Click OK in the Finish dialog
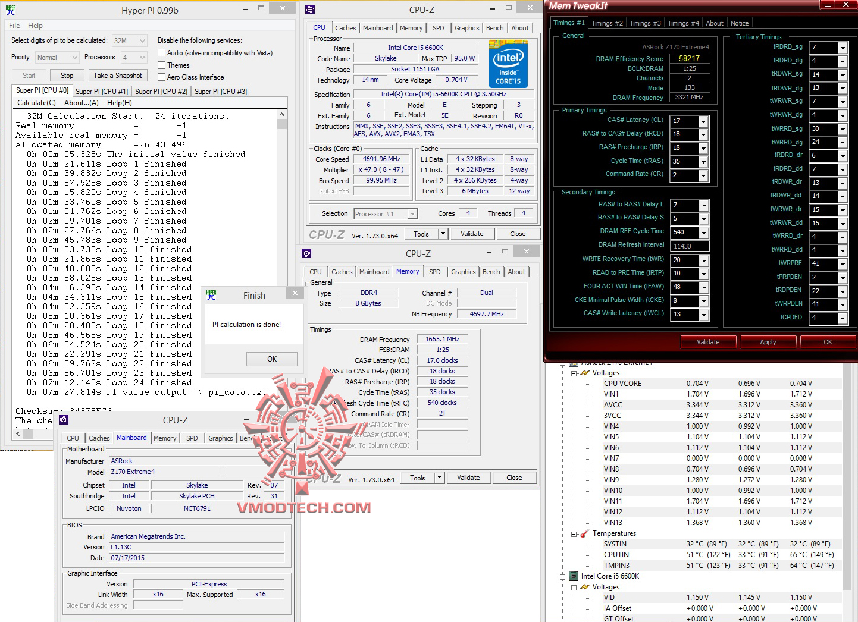Screen dimensions: 858x622 272,359
